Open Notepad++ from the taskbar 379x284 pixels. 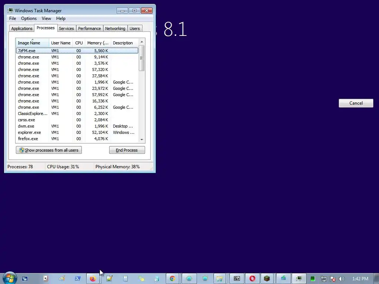(109, 279)
